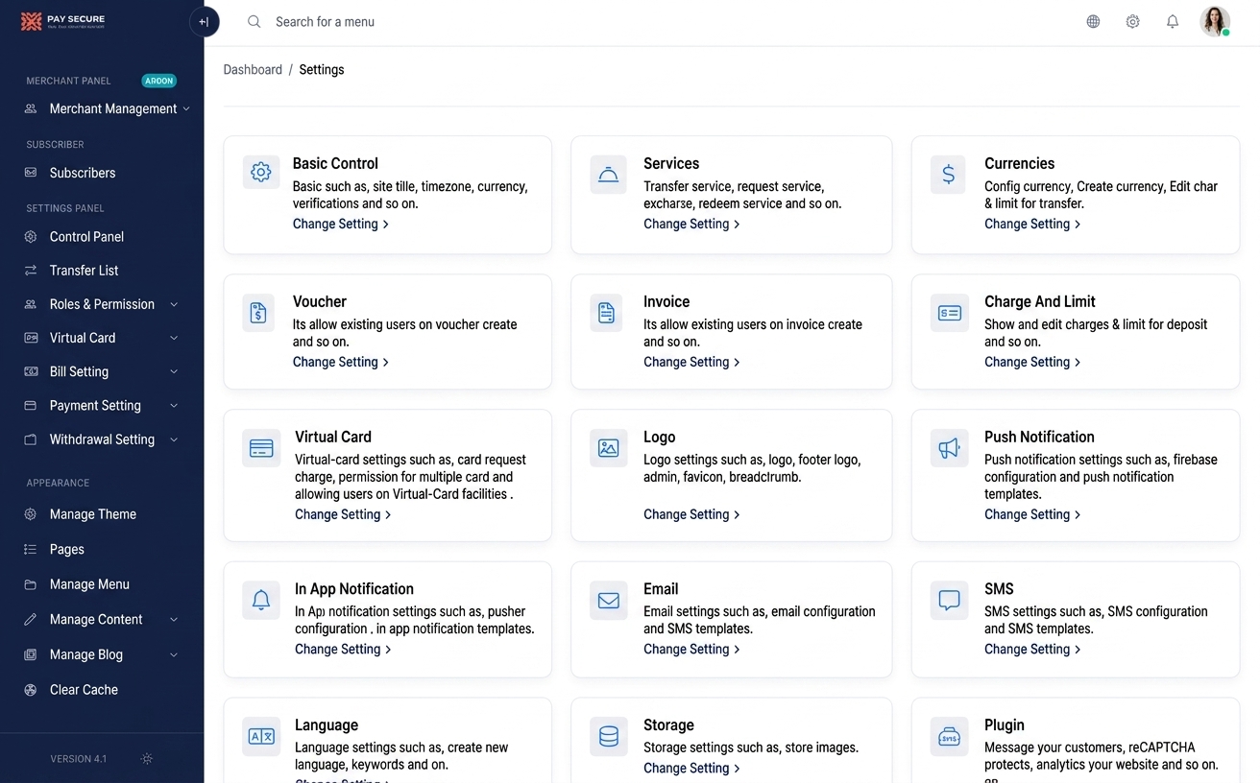This screenshot has height=783, width=1260.
Task: Click the Basic Control gear icon
Action: point(261,172)
